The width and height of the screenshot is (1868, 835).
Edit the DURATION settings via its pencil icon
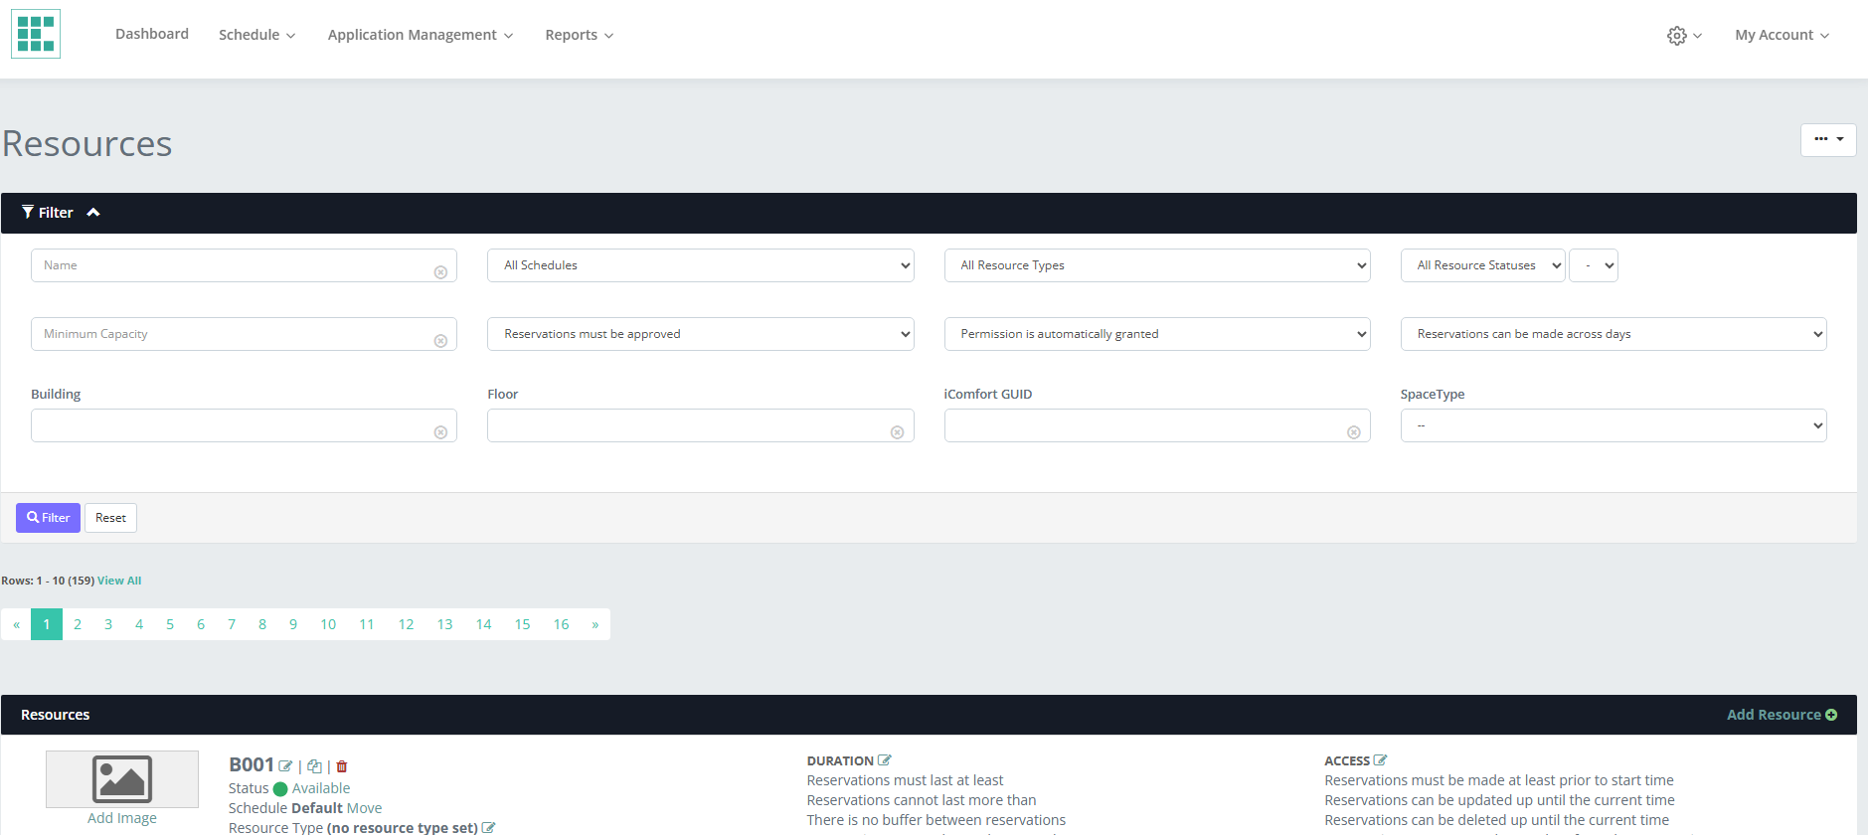(885, 760)
